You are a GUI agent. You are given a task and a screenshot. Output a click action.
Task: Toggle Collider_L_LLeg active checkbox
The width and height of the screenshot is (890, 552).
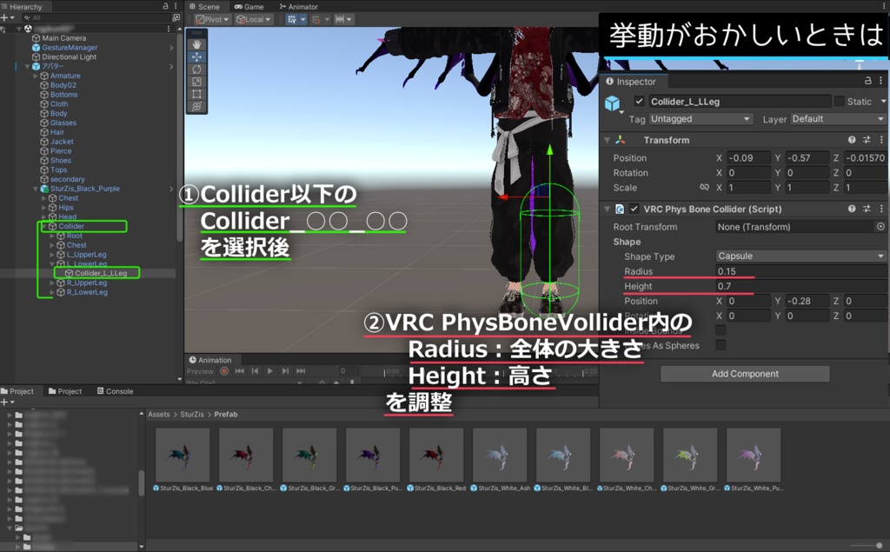(x=639, y=101)
